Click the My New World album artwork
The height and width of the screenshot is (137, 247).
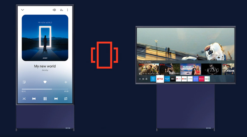45,38
